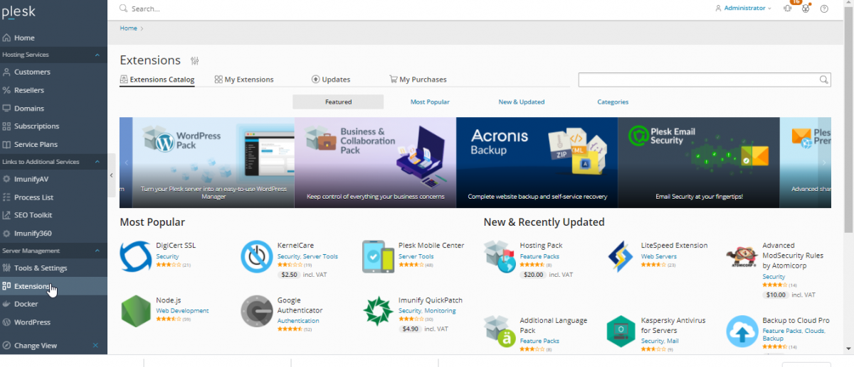
Task: Open the LiteSpeed Extension icon
Action: coord(621,256)
